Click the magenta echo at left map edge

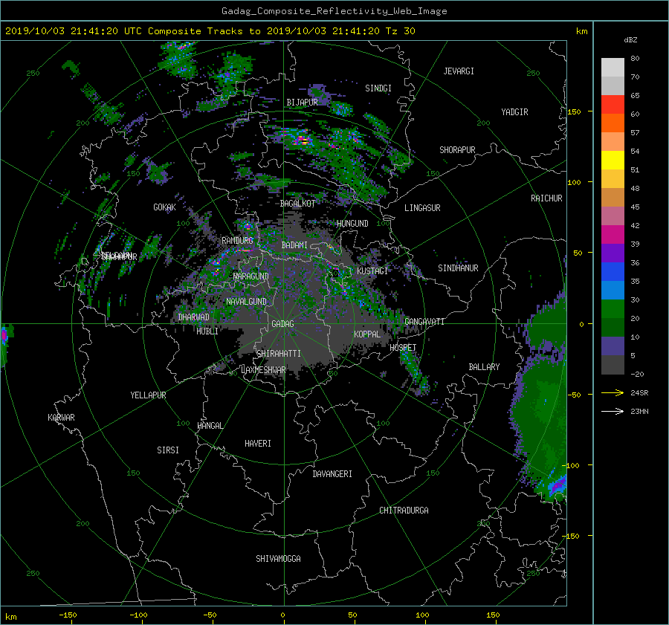tap(4, 336)
